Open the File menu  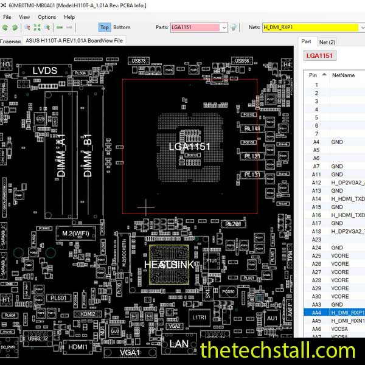[x=7, y=17]
